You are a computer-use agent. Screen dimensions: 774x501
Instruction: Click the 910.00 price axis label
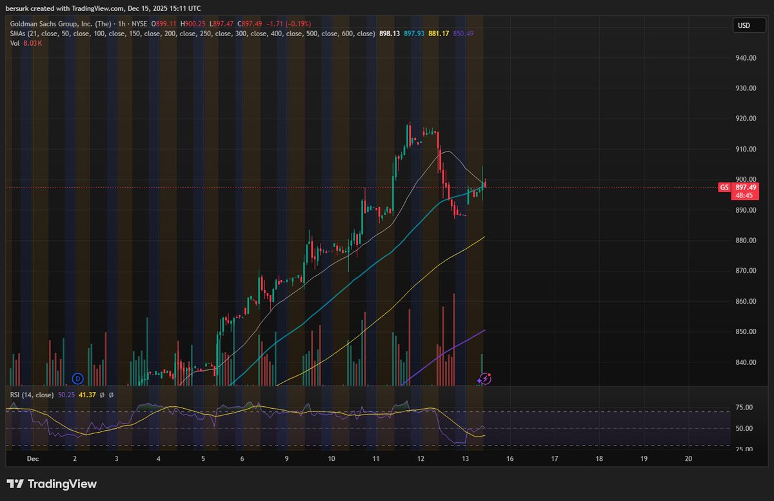pyautogui.click(x=746, y=149)
